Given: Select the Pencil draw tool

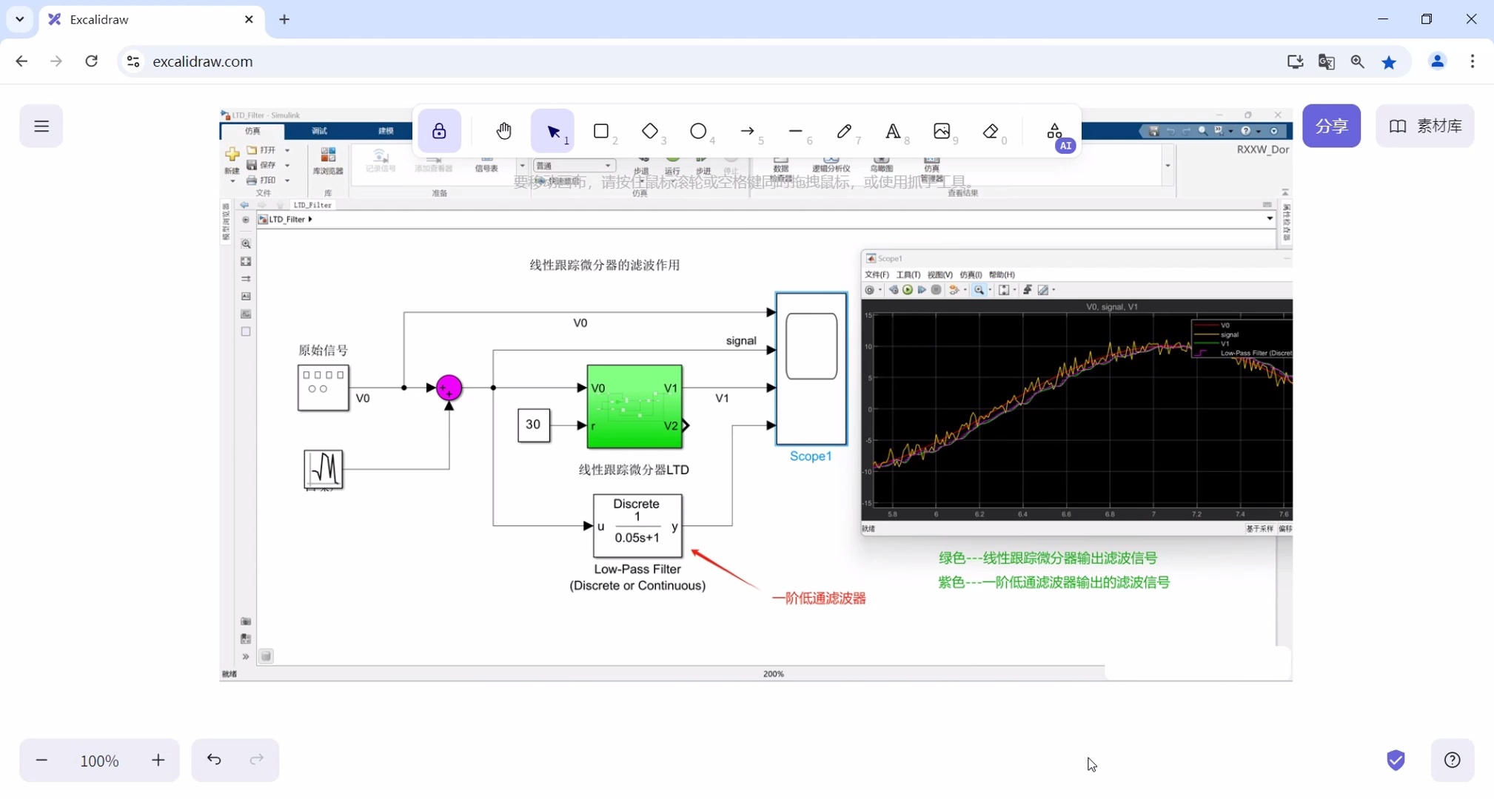Looking at the screenshot, I should point(844,132).
